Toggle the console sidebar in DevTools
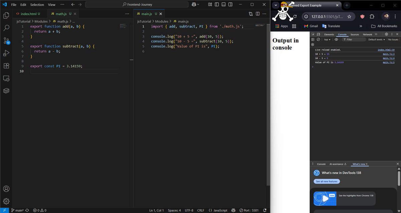The image size is (401, 213). [313, 39]
